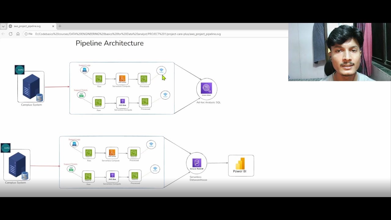Click the Support Logs LOG file icon, Redshift pipeline
This screenshot has height=220, width=391.
coord(74,144)
